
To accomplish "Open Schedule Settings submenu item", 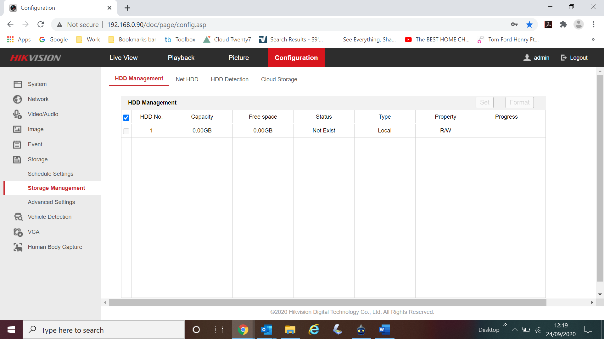I will 50,174.
